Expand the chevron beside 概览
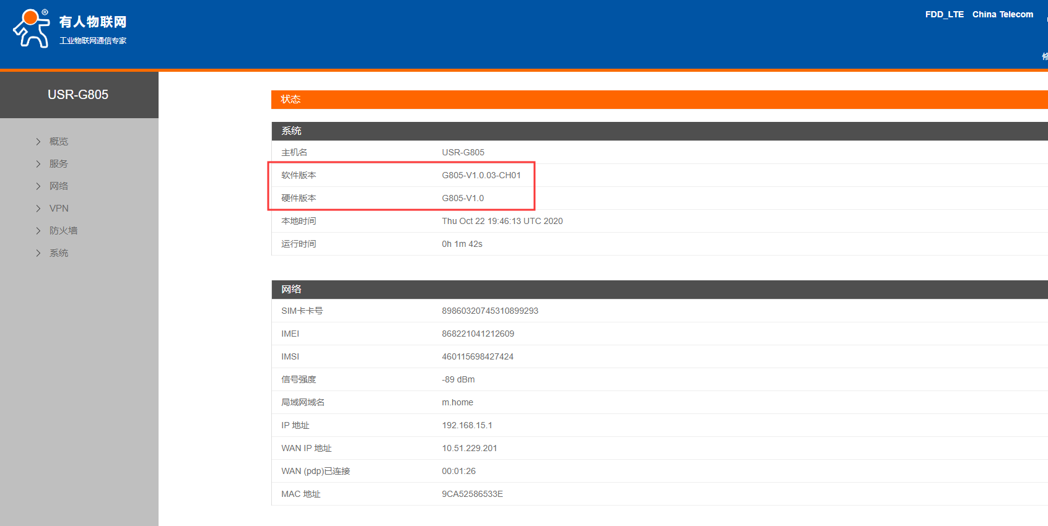Screen dimensions: 1048x526 [x=38, y=142]
